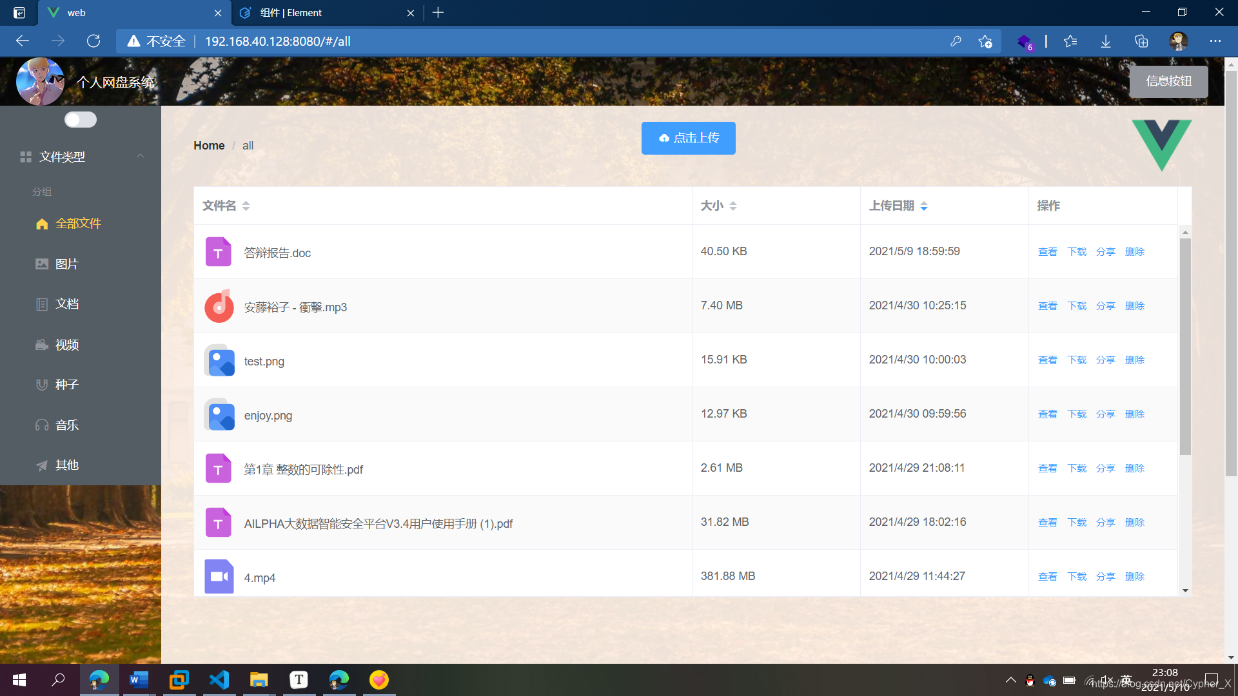Open browser collections
1238x696 pixels.
pos(1141,41)
